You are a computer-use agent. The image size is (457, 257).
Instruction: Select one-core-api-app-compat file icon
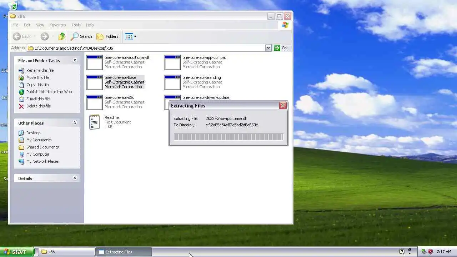(172, 62)
